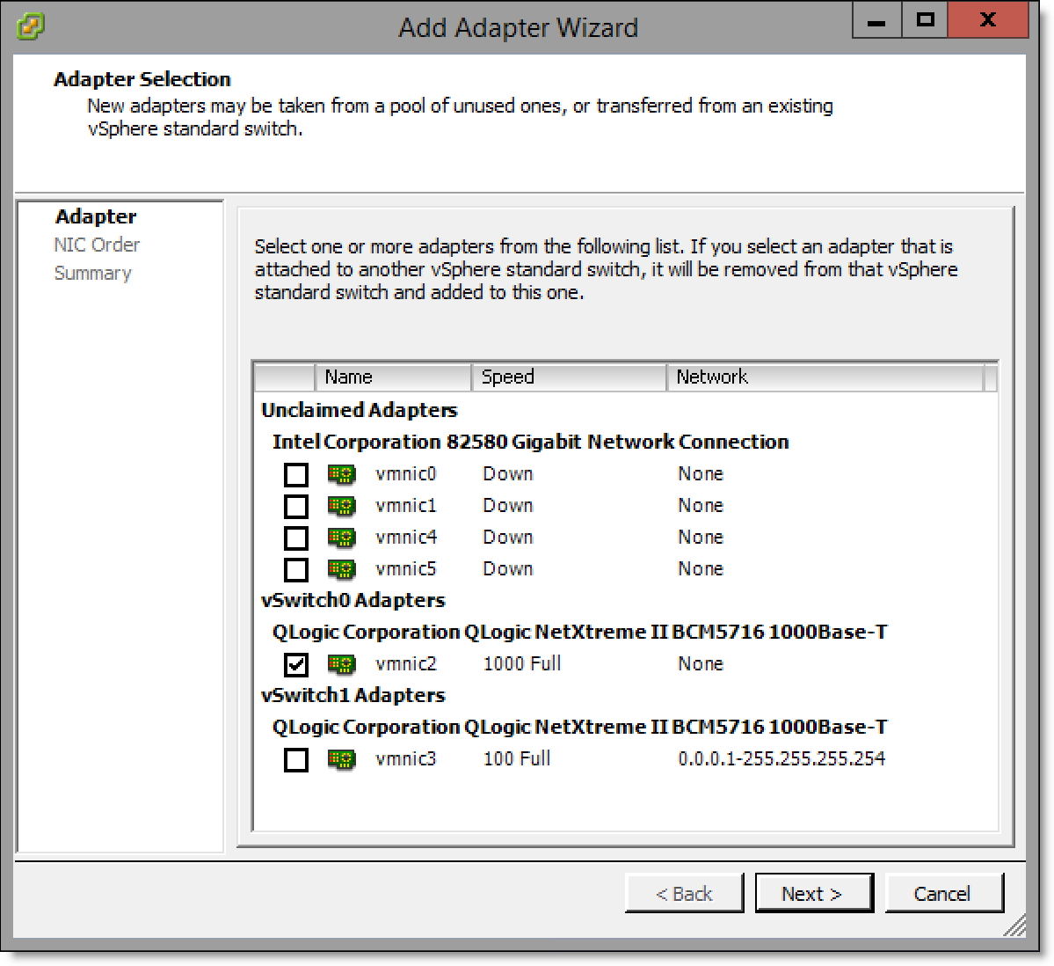Screen dimensions: 1054x966
Task: Click the vSphere logo in title bar
Action: [x=32, y=26]
